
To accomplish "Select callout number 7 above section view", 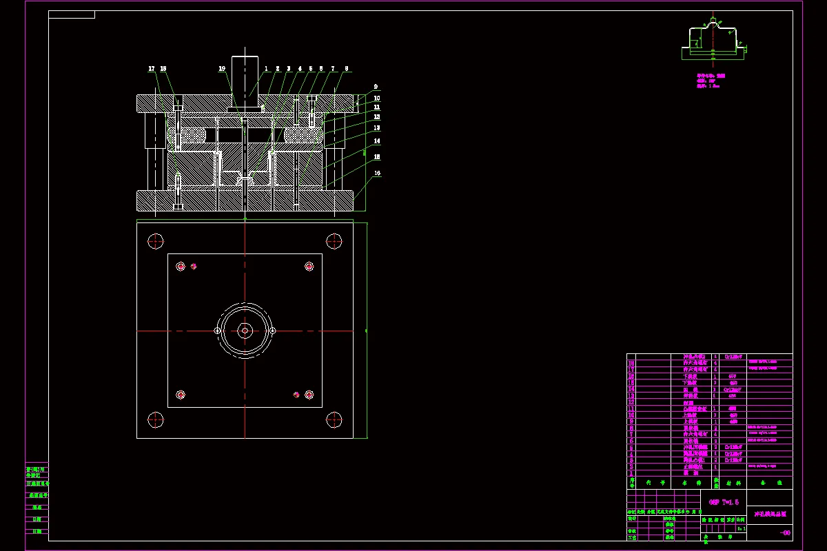I will click(x=333, y=69).
